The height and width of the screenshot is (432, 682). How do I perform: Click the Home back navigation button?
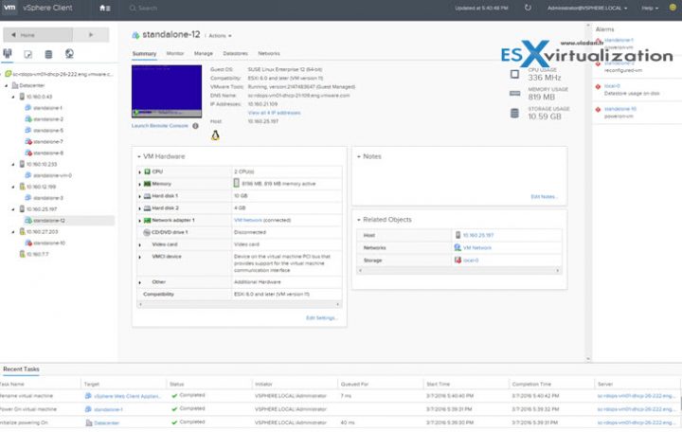pyautogui.click(x=38, y=35)
